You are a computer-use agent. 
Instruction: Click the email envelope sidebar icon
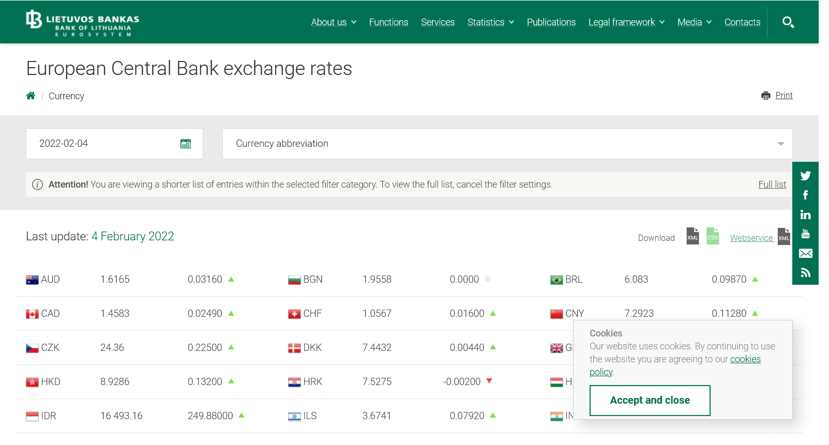(x=805, y=253)
